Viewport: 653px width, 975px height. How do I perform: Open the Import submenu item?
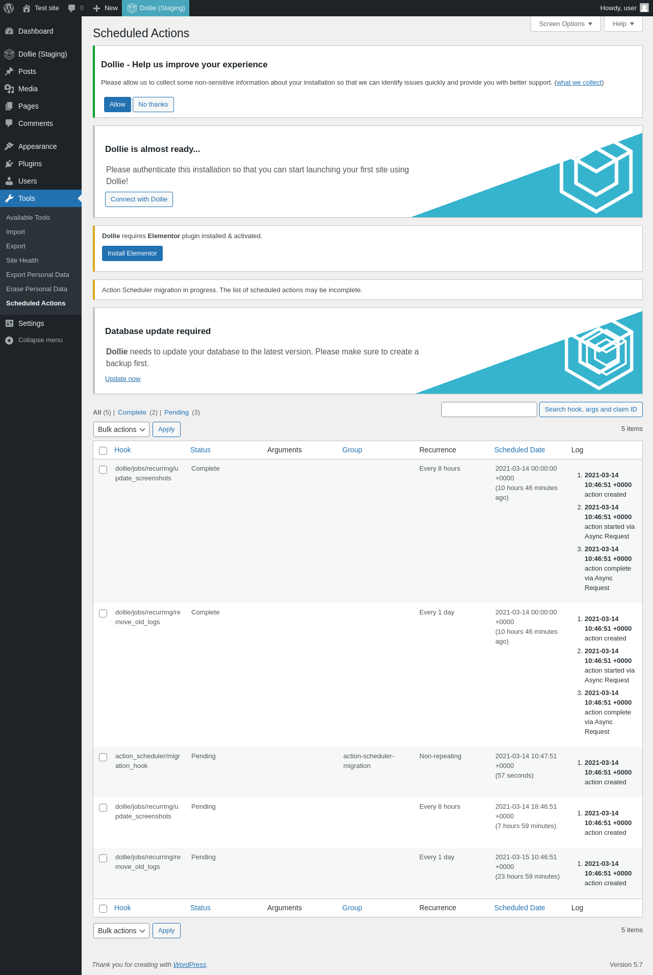tap(15, 232)
